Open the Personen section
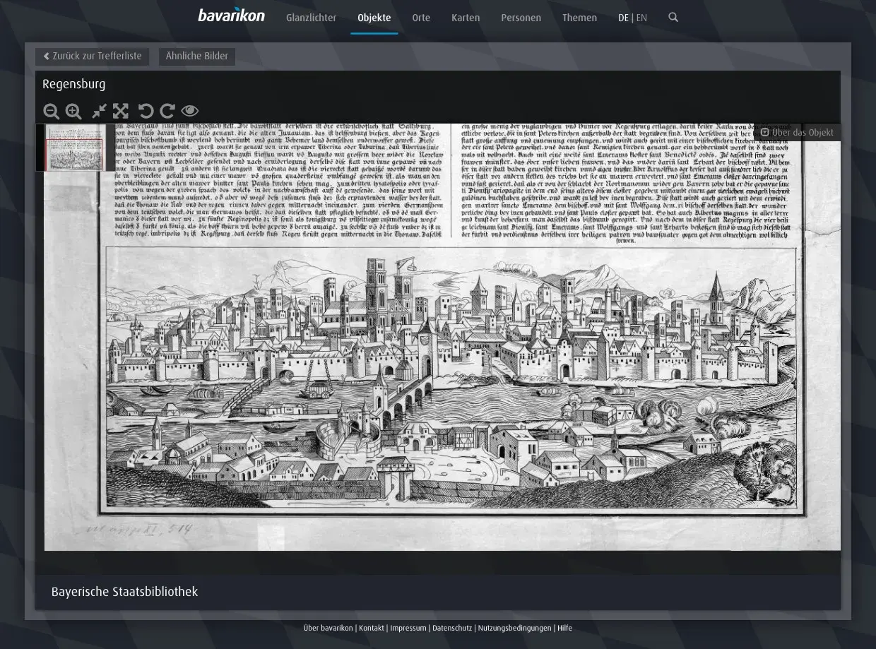The width and height of the screenshot is (876, 649). click(521, 18)
